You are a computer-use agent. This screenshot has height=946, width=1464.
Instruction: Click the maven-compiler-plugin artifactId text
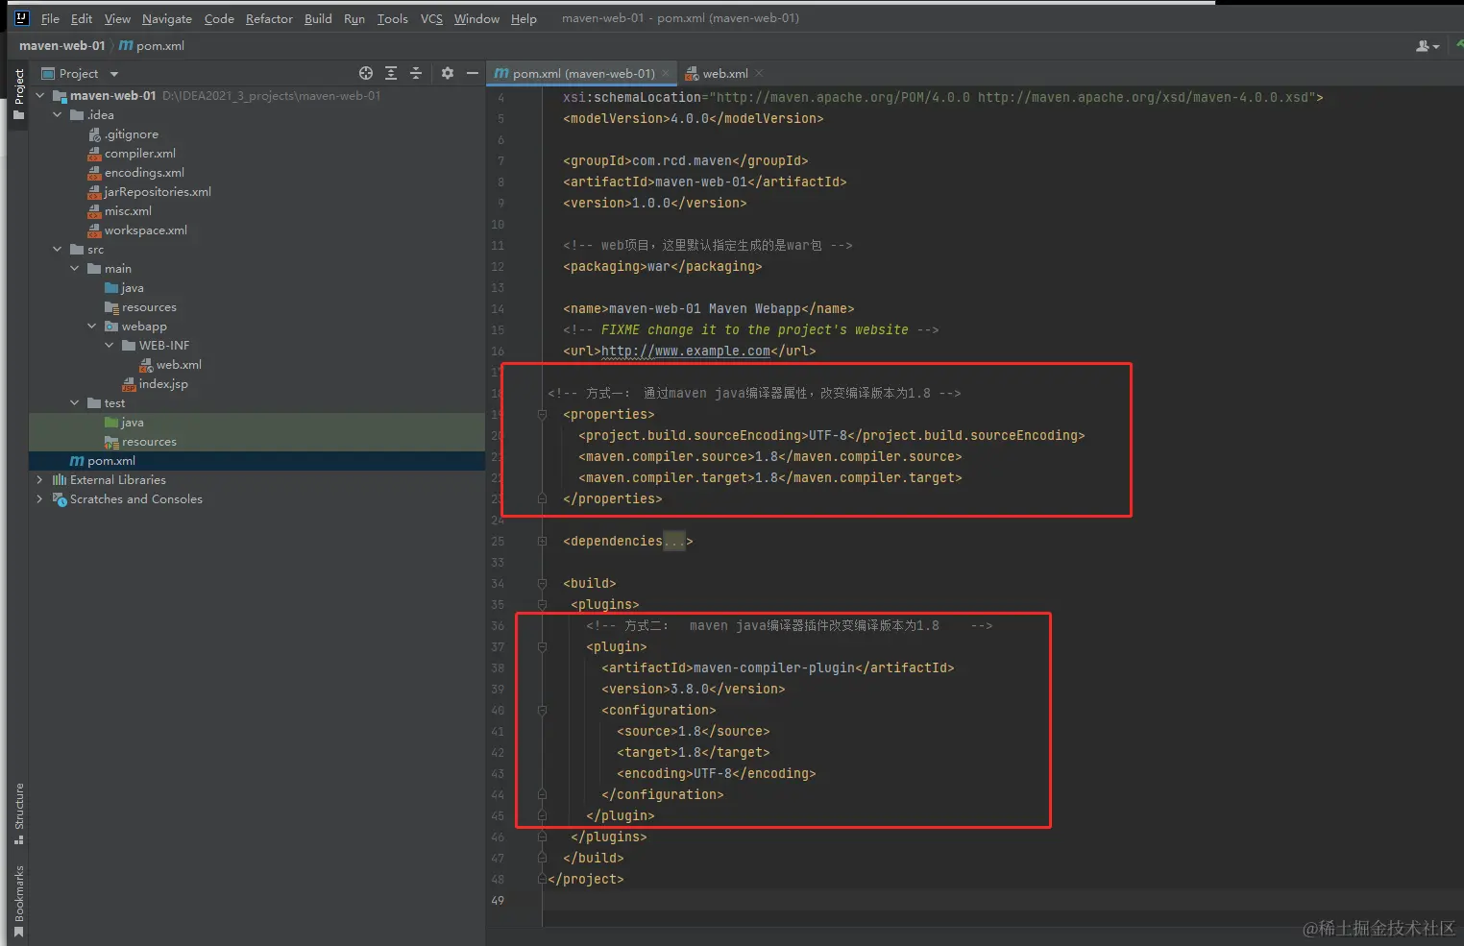pos(773,667)
